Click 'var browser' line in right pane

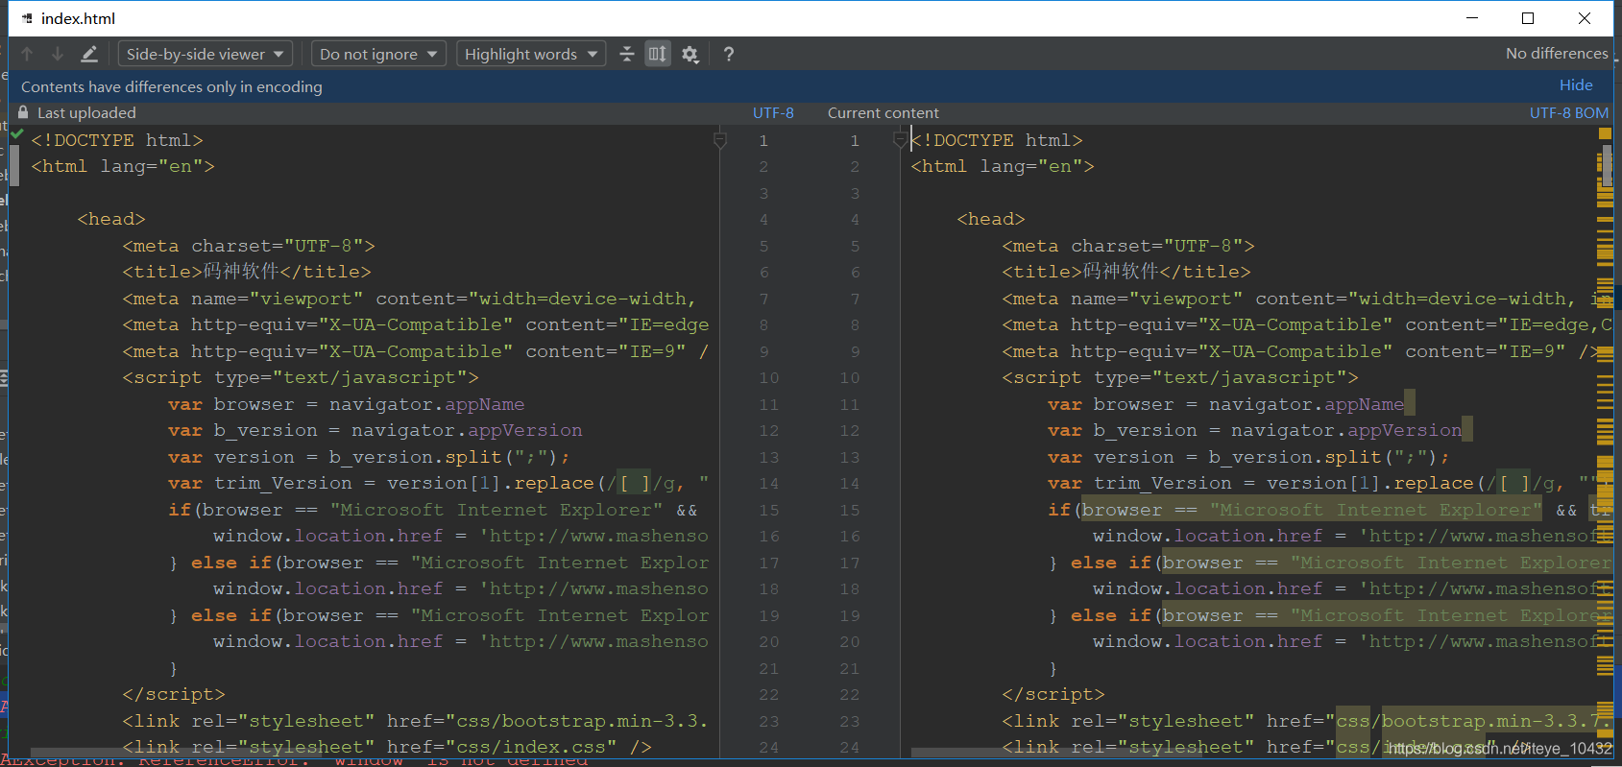(x=1225, y=404)
